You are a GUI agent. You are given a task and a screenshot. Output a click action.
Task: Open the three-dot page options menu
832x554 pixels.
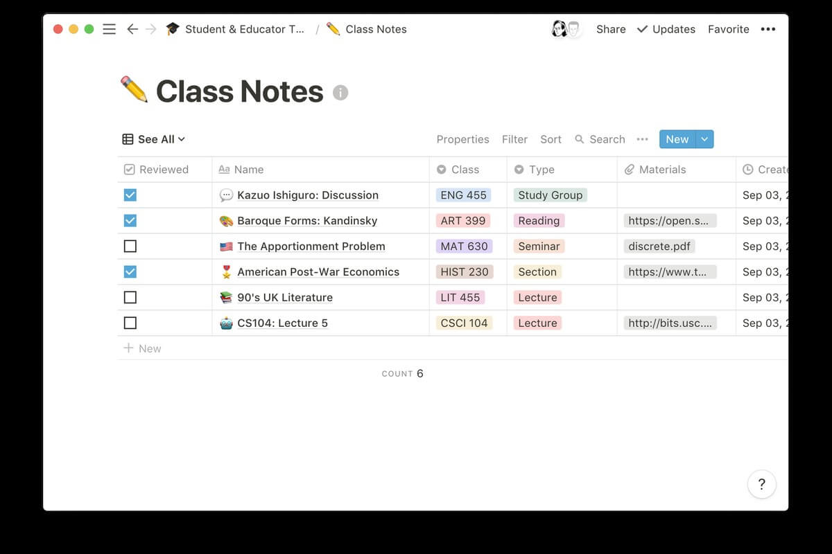[768, 29]
